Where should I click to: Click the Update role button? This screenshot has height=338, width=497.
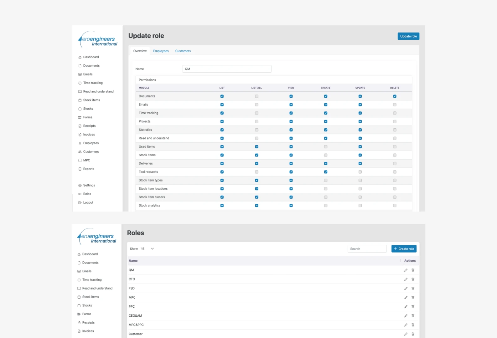(408, 36)
